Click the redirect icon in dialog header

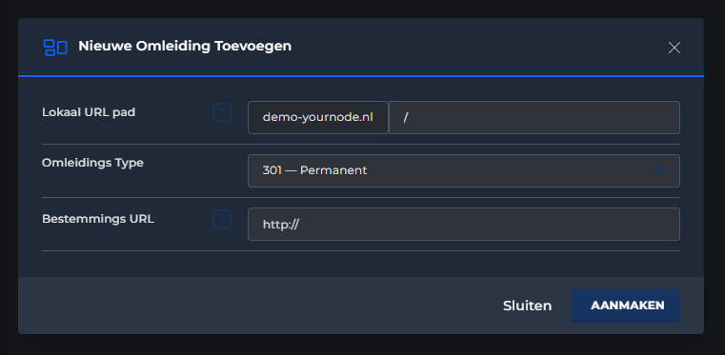click(55, 48)
